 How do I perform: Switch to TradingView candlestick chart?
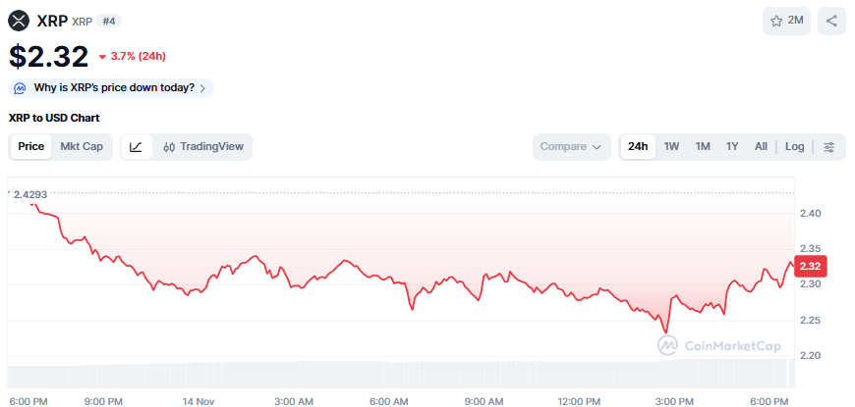coord(203,147)
